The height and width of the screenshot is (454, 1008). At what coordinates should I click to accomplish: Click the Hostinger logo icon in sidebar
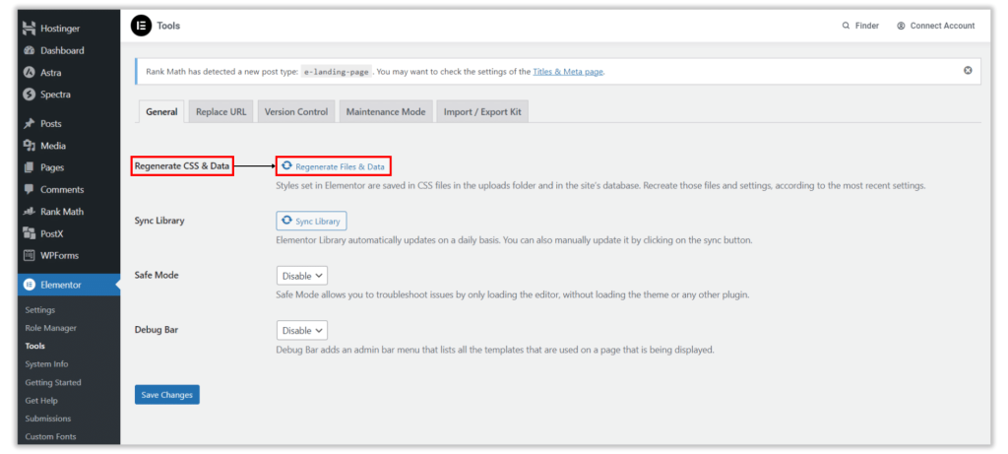[x=29, y=29]
